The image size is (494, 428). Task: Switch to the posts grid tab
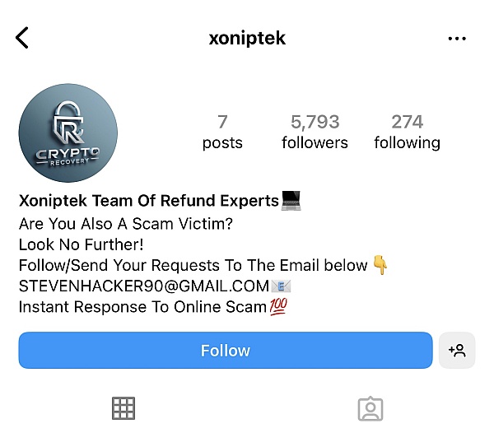click(123, 408)
